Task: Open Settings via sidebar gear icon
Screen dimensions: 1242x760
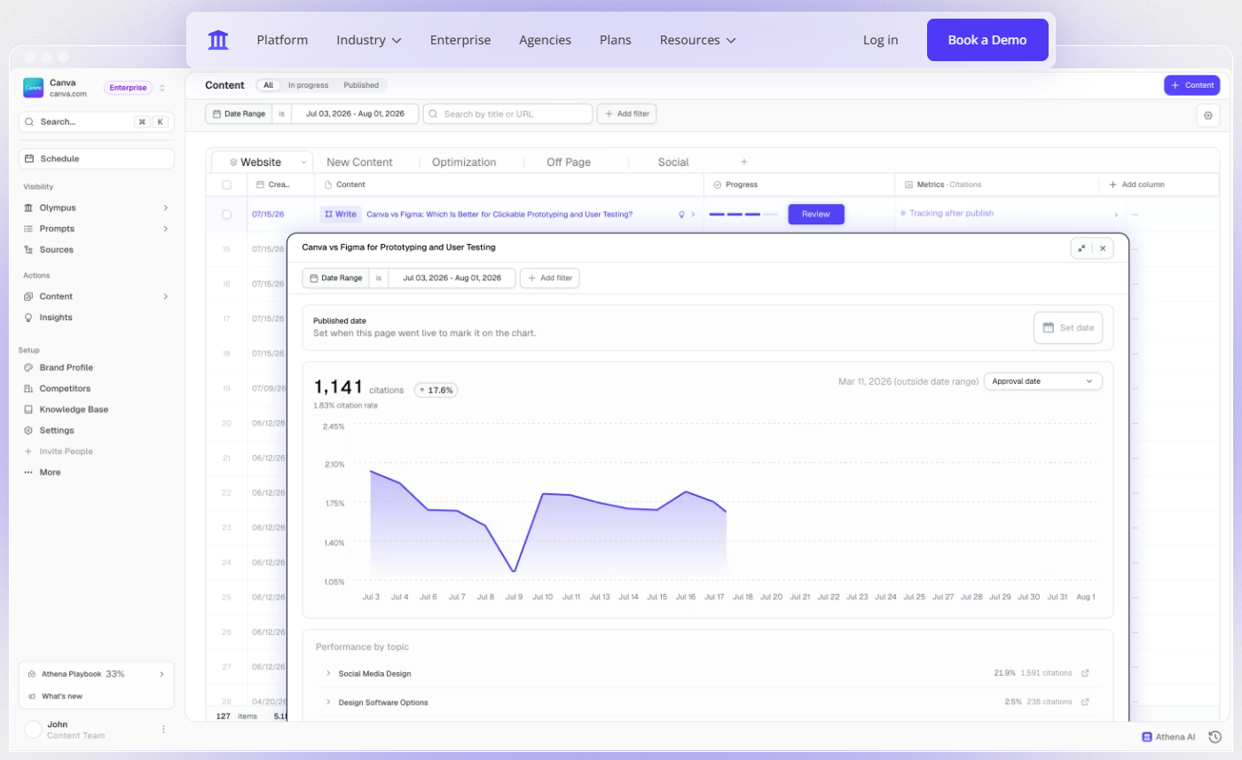Action: point(28,430)
